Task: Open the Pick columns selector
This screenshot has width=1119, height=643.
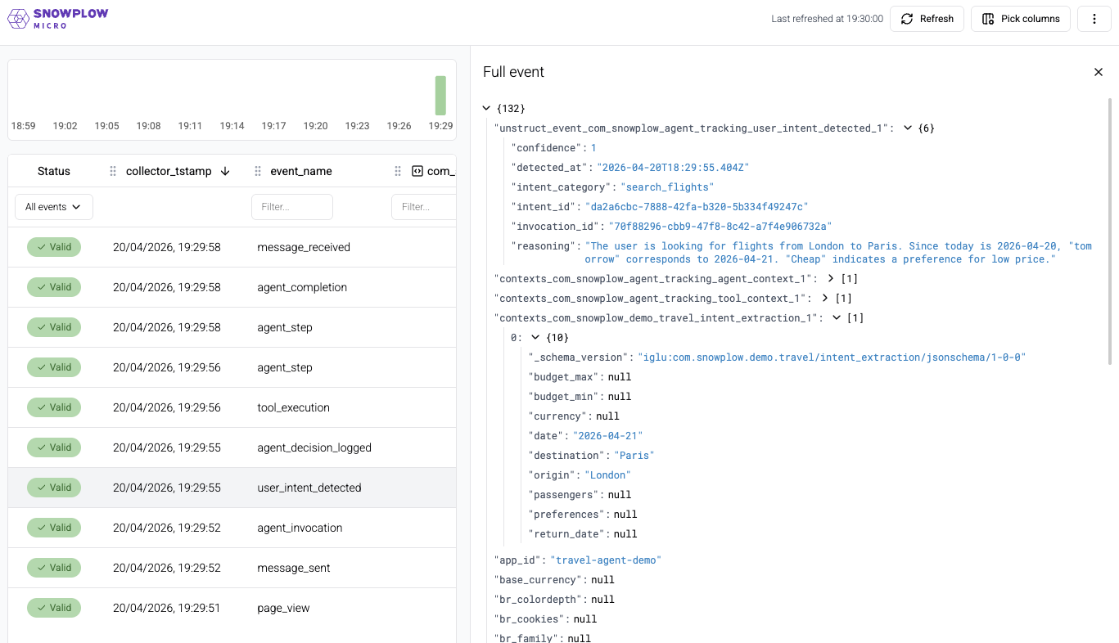Action: (1020, 19)
